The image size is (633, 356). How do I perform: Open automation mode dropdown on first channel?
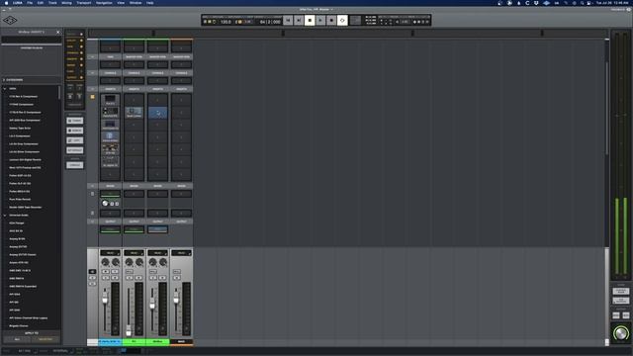(110, 253)
